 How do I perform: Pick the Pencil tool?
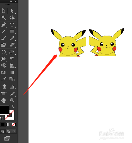12,38
